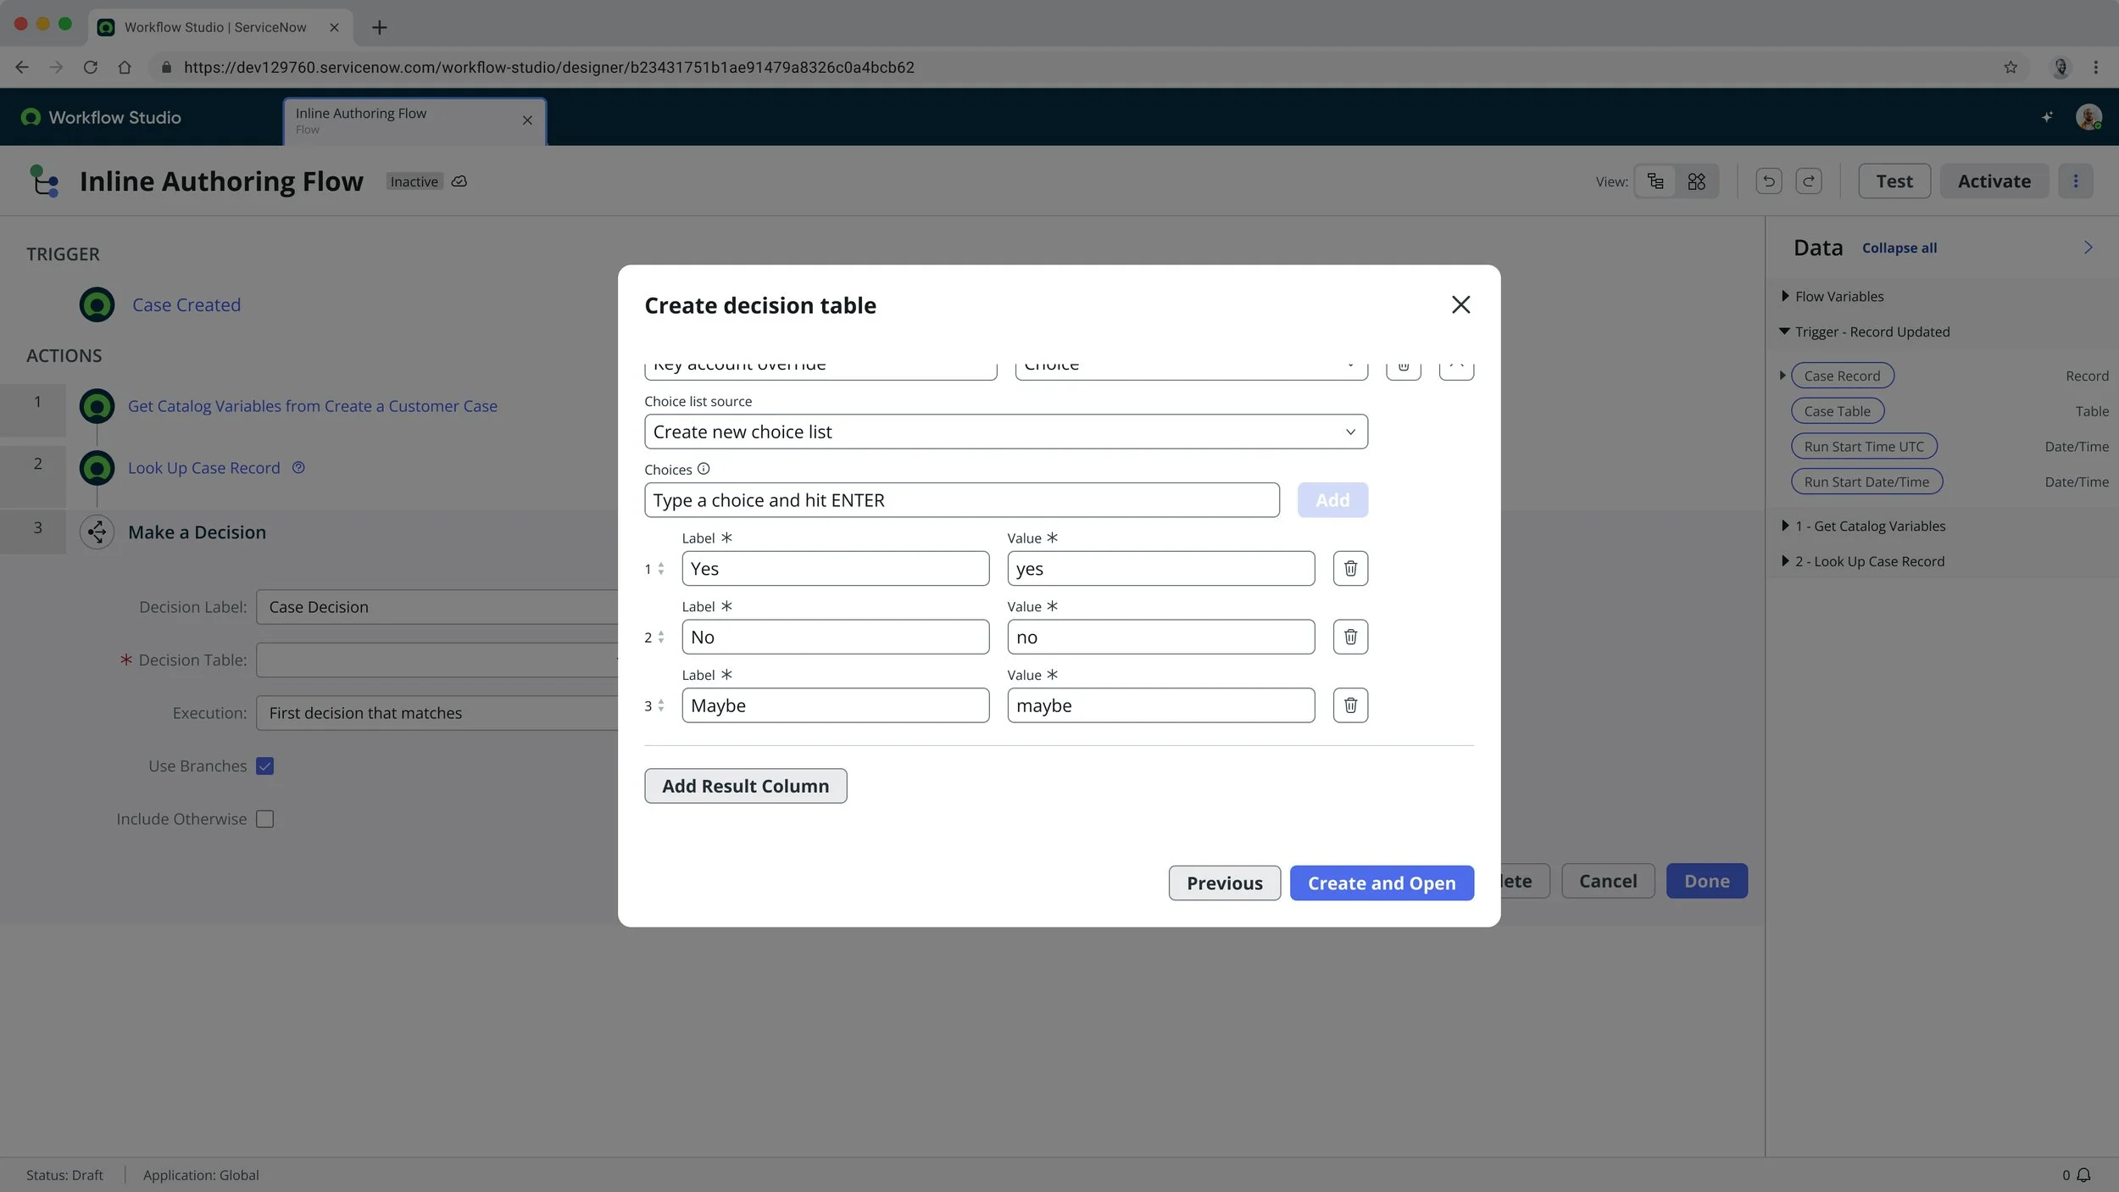Click info icon next to Choices
The width and height of the screenshot is (2119, 1192).
tap(703, 469)
